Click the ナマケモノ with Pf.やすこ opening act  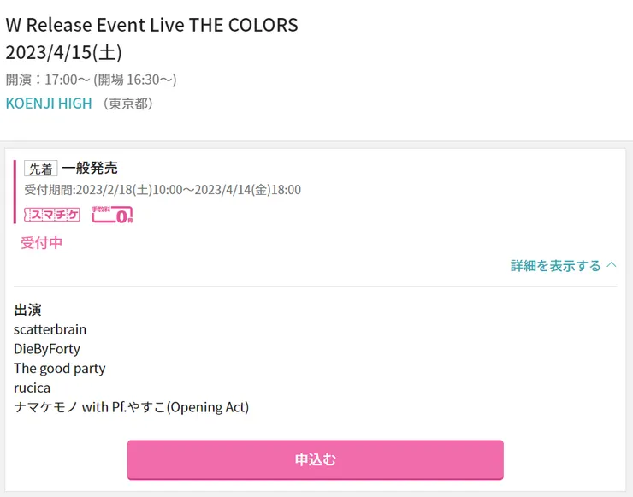[131, 407]
